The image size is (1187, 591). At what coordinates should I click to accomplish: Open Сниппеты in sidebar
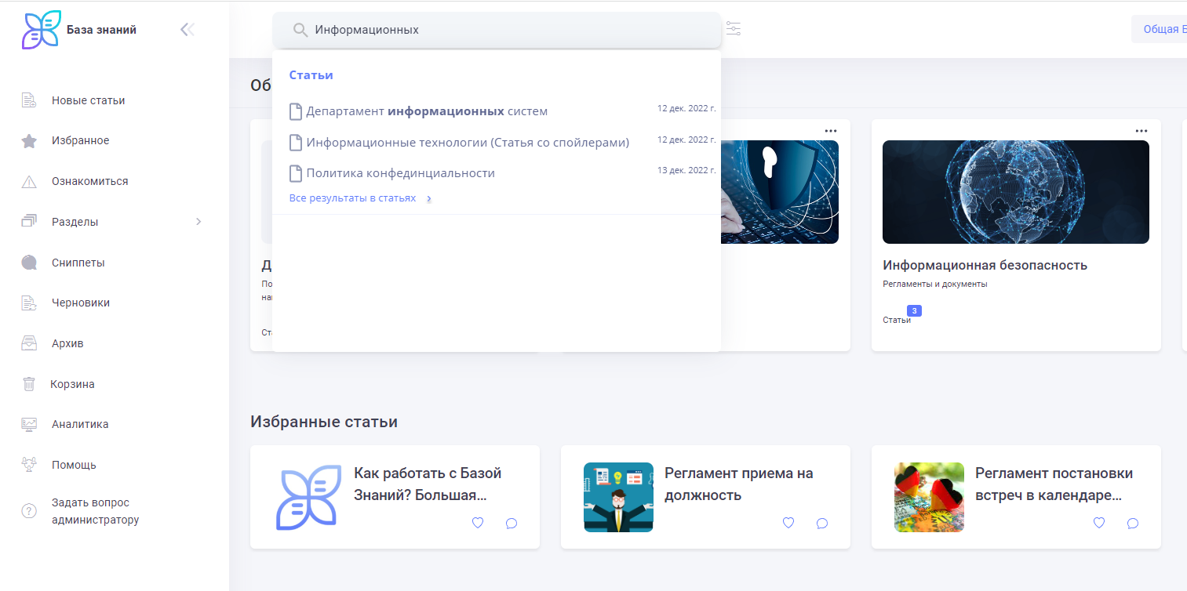tap(78, 263)
